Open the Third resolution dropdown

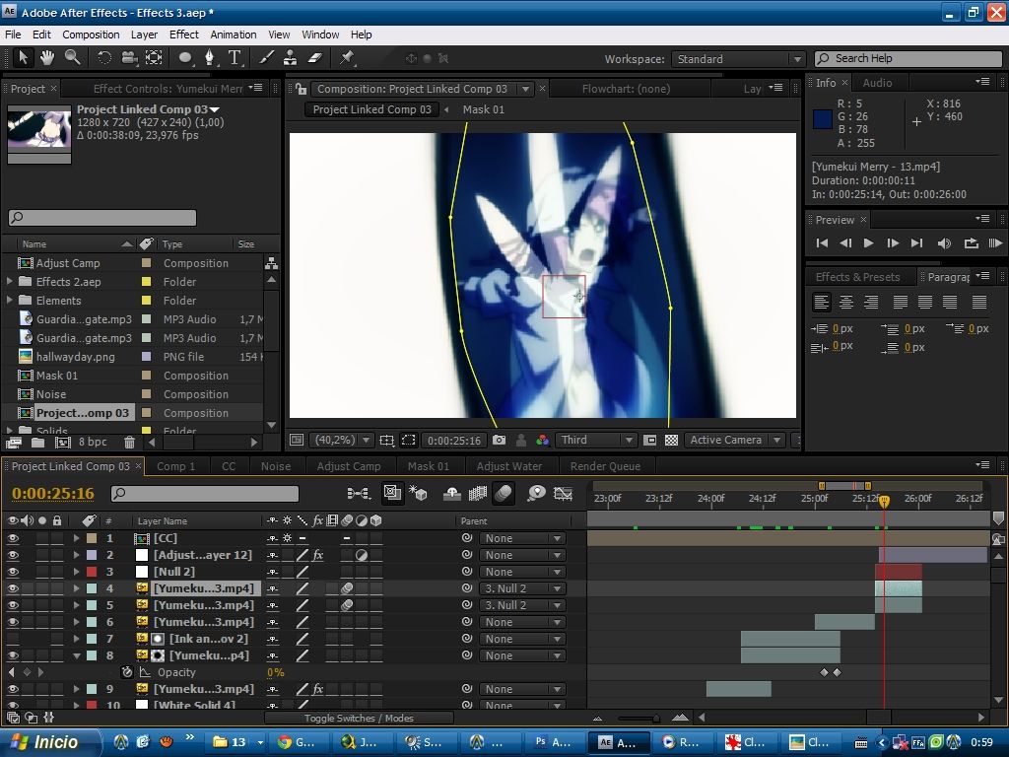click(x=595, y=440)
